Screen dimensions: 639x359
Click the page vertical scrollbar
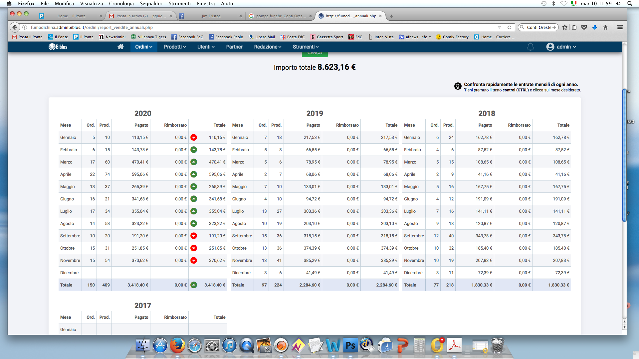(624, 155)
